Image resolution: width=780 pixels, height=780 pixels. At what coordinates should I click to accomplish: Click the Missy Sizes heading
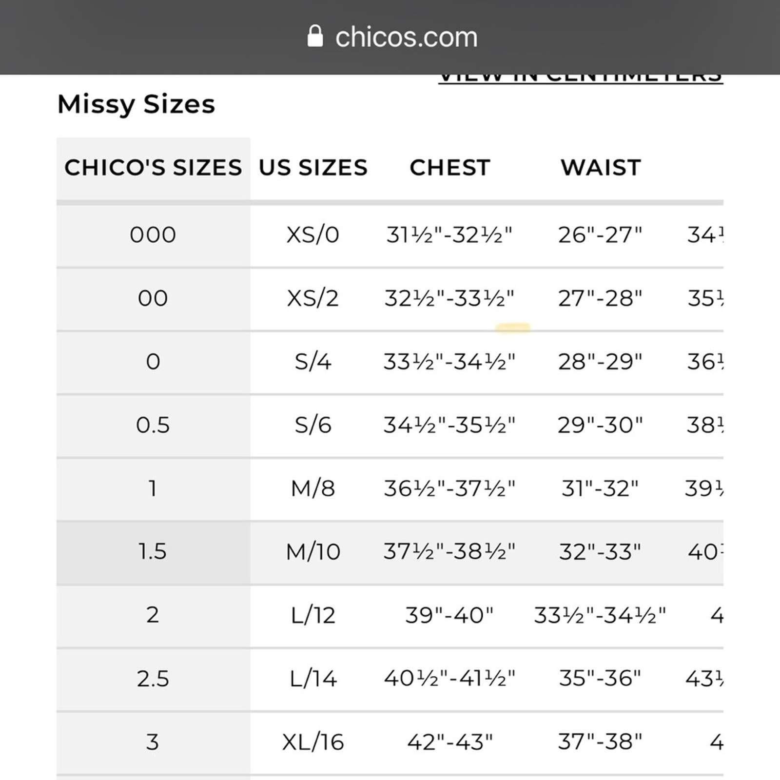(x=136, y=104)
